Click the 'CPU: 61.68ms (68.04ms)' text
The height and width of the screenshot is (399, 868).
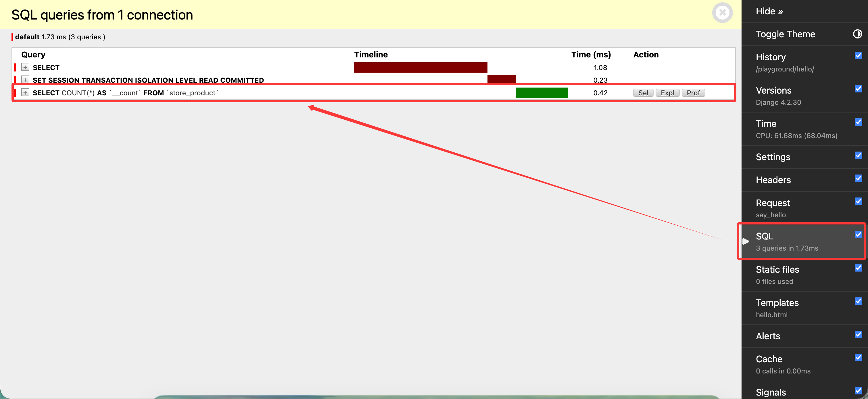point(796,135)
